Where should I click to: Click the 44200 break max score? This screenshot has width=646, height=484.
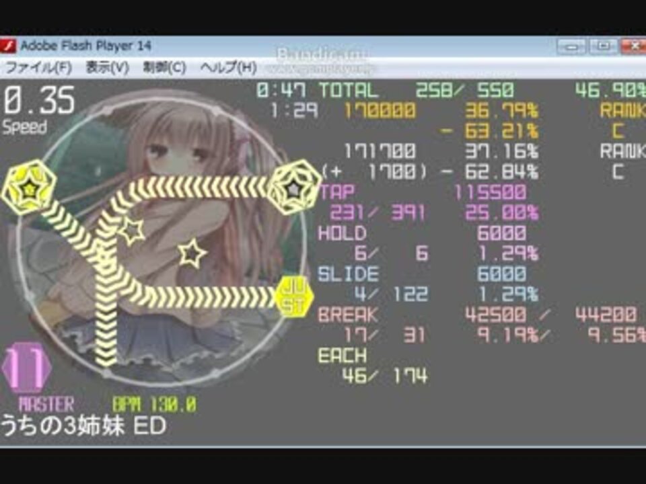pyautogui.click(x=606, y=315)
